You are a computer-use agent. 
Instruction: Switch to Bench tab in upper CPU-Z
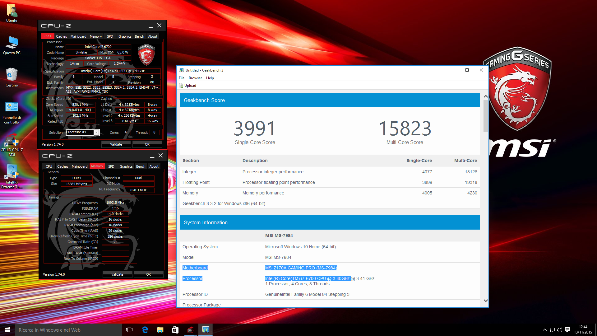click(140, 36)
